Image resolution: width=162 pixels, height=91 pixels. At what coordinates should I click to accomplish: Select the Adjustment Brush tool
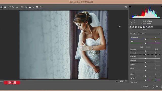(33, 7)
